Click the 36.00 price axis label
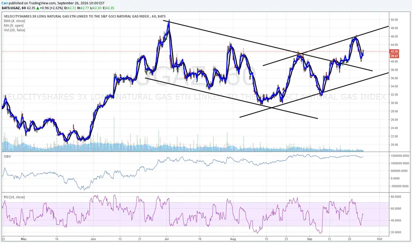412x243 pixels. pyautogui.click(x=394, y=78)
